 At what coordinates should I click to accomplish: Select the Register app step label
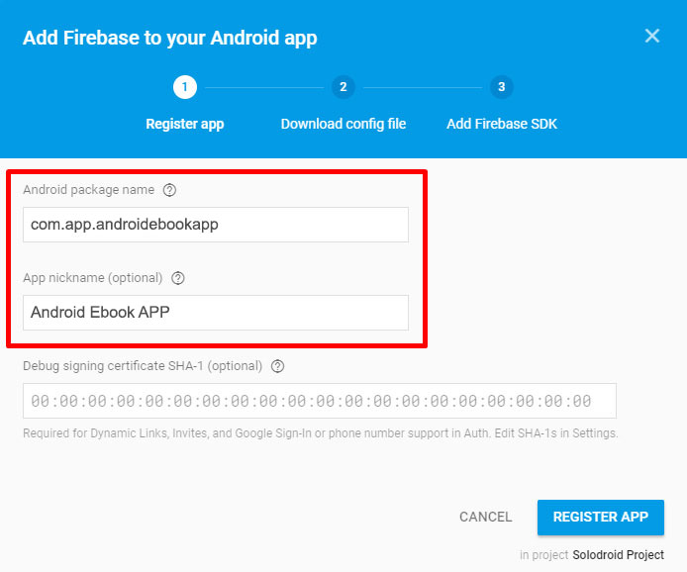coord(185,124)
